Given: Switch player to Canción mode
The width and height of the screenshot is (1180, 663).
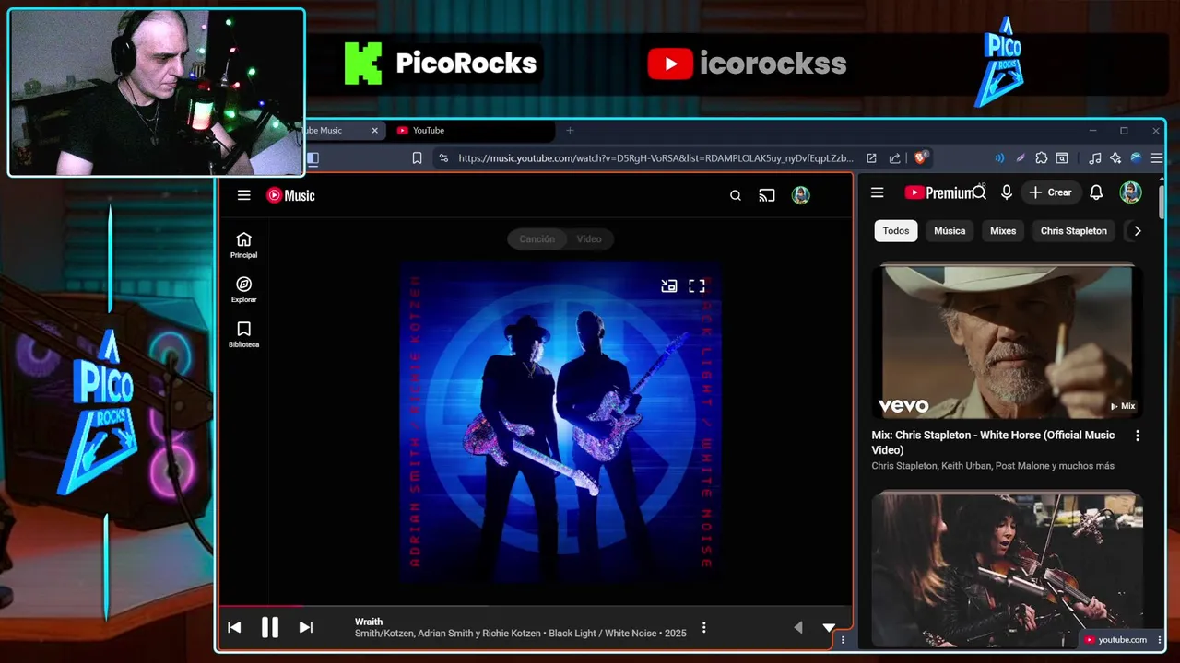Looking at the screenshot, I should pos(537,239).
